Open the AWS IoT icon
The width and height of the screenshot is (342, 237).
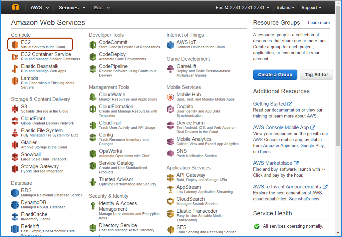pyautogui.click(x=171, y=45)
